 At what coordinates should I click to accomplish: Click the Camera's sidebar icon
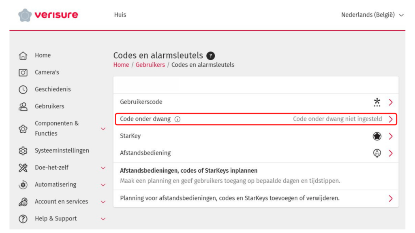[x=23, y=72]
